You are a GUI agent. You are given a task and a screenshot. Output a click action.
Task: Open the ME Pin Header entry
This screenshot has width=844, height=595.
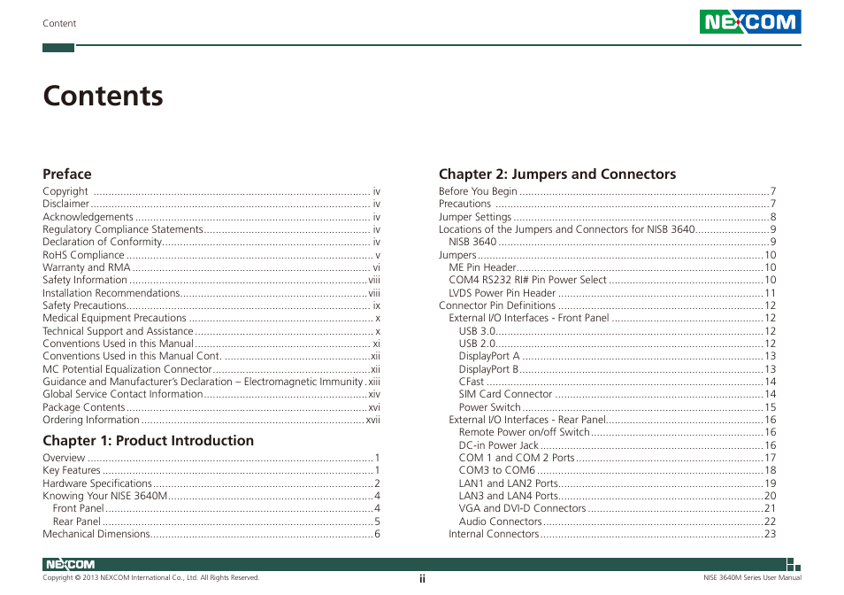point(612,267)
